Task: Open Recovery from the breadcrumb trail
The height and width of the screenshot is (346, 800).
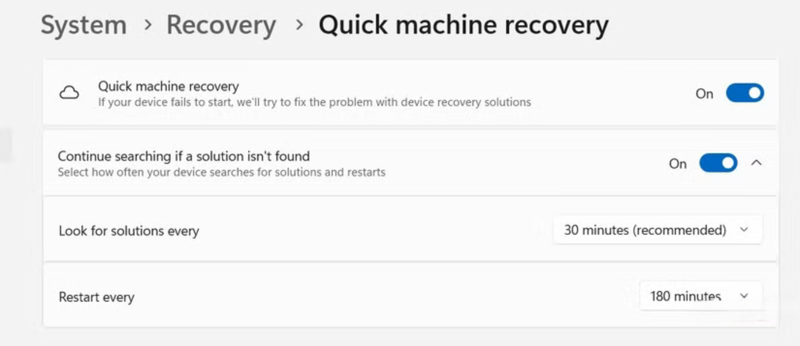Action: point(221,25)
